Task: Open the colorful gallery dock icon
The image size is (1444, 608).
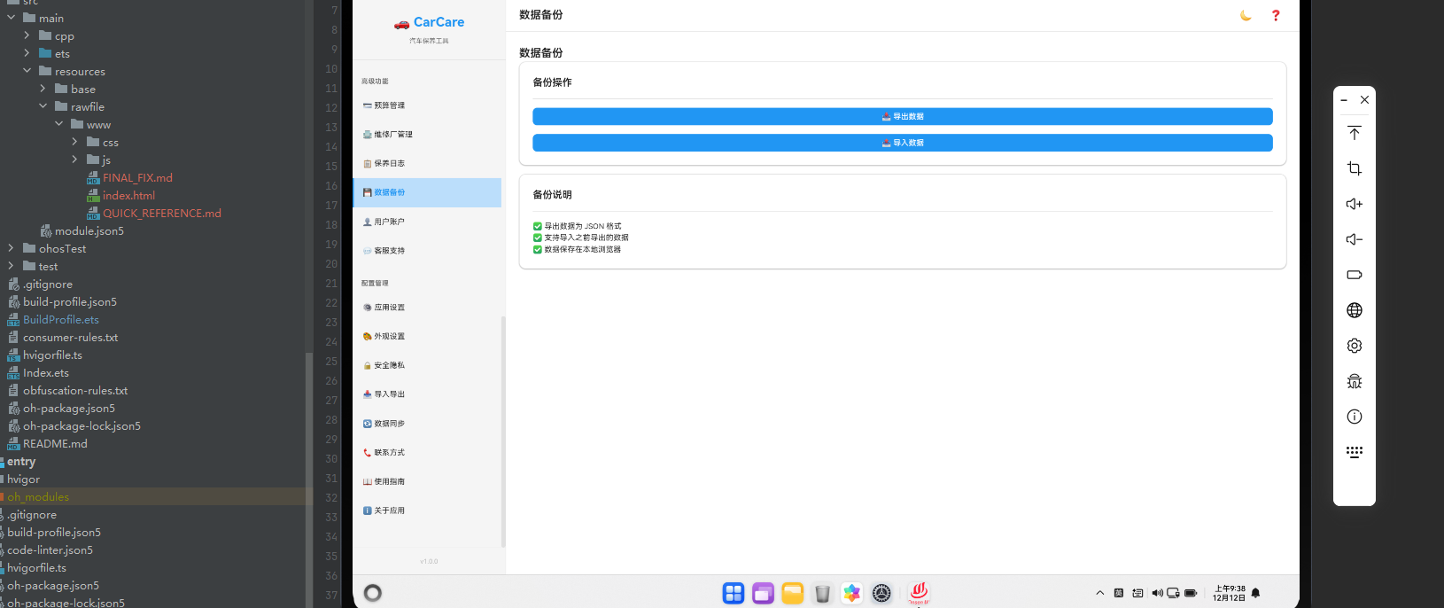Action: [x=852, y=593]
